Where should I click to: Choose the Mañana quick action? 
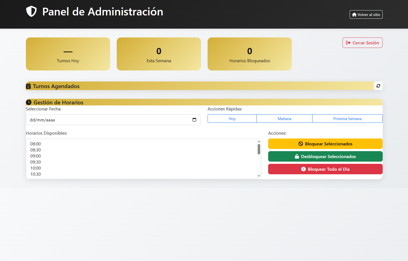tap(284, 119)
